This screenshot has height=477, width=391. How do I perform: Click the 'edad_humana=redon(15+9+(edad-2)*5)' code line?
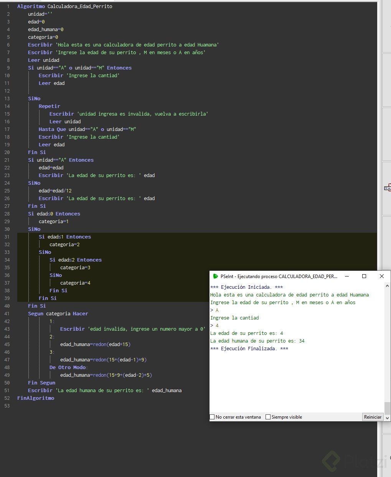[x=106, y=375]
